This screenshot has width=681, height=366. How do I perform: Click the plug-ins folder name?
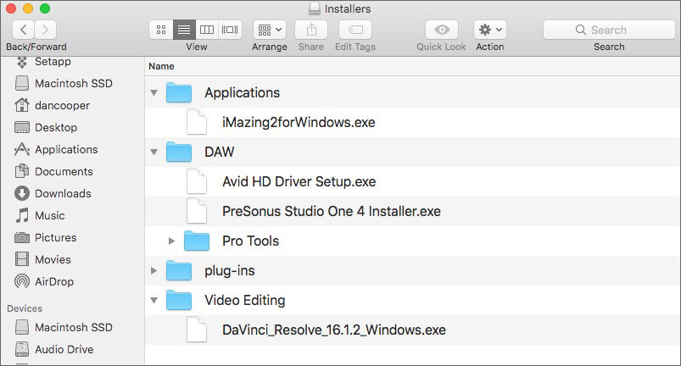[230, 271]
